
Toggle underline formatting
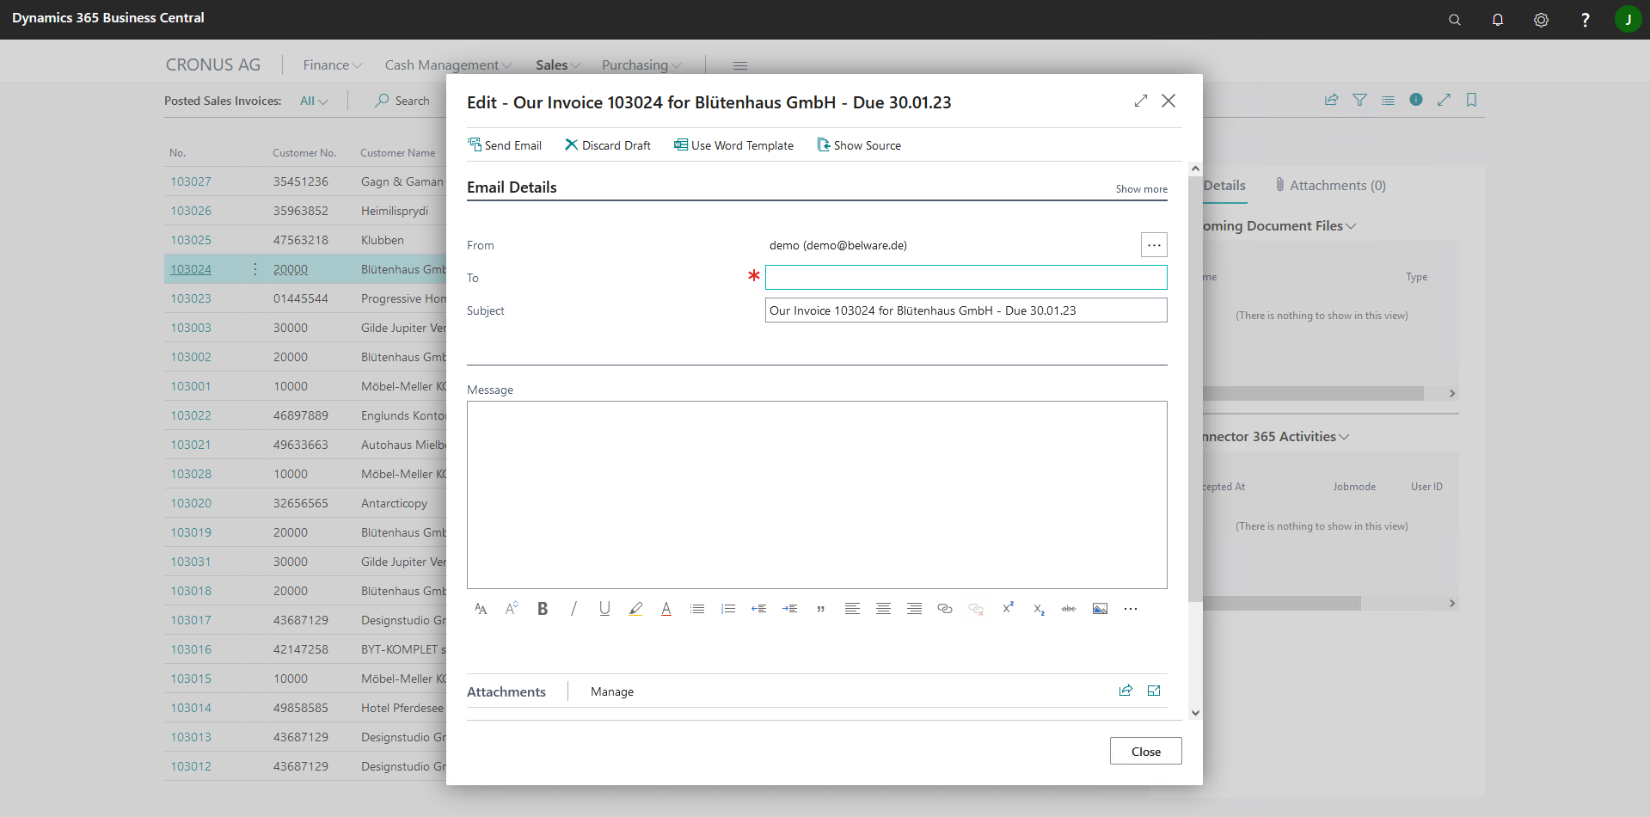click(604, 609)
